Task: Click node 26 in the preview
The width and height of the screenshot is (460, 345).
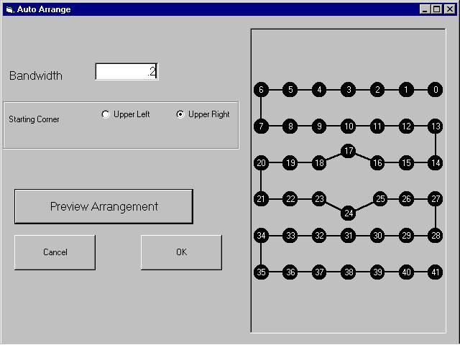Action: point(406,199)
